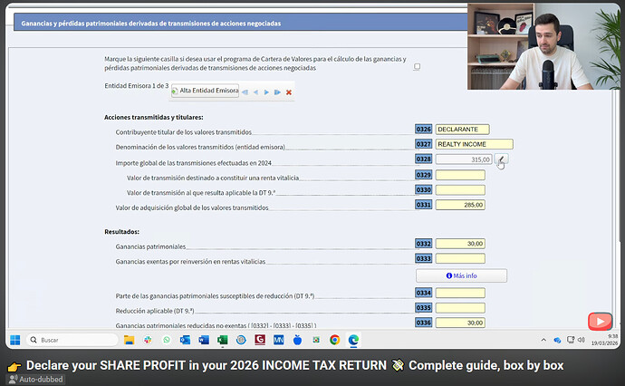Open Microsoft Edge from the taskbar
This screenshot has height=386, width=625.
click(353, 340)
